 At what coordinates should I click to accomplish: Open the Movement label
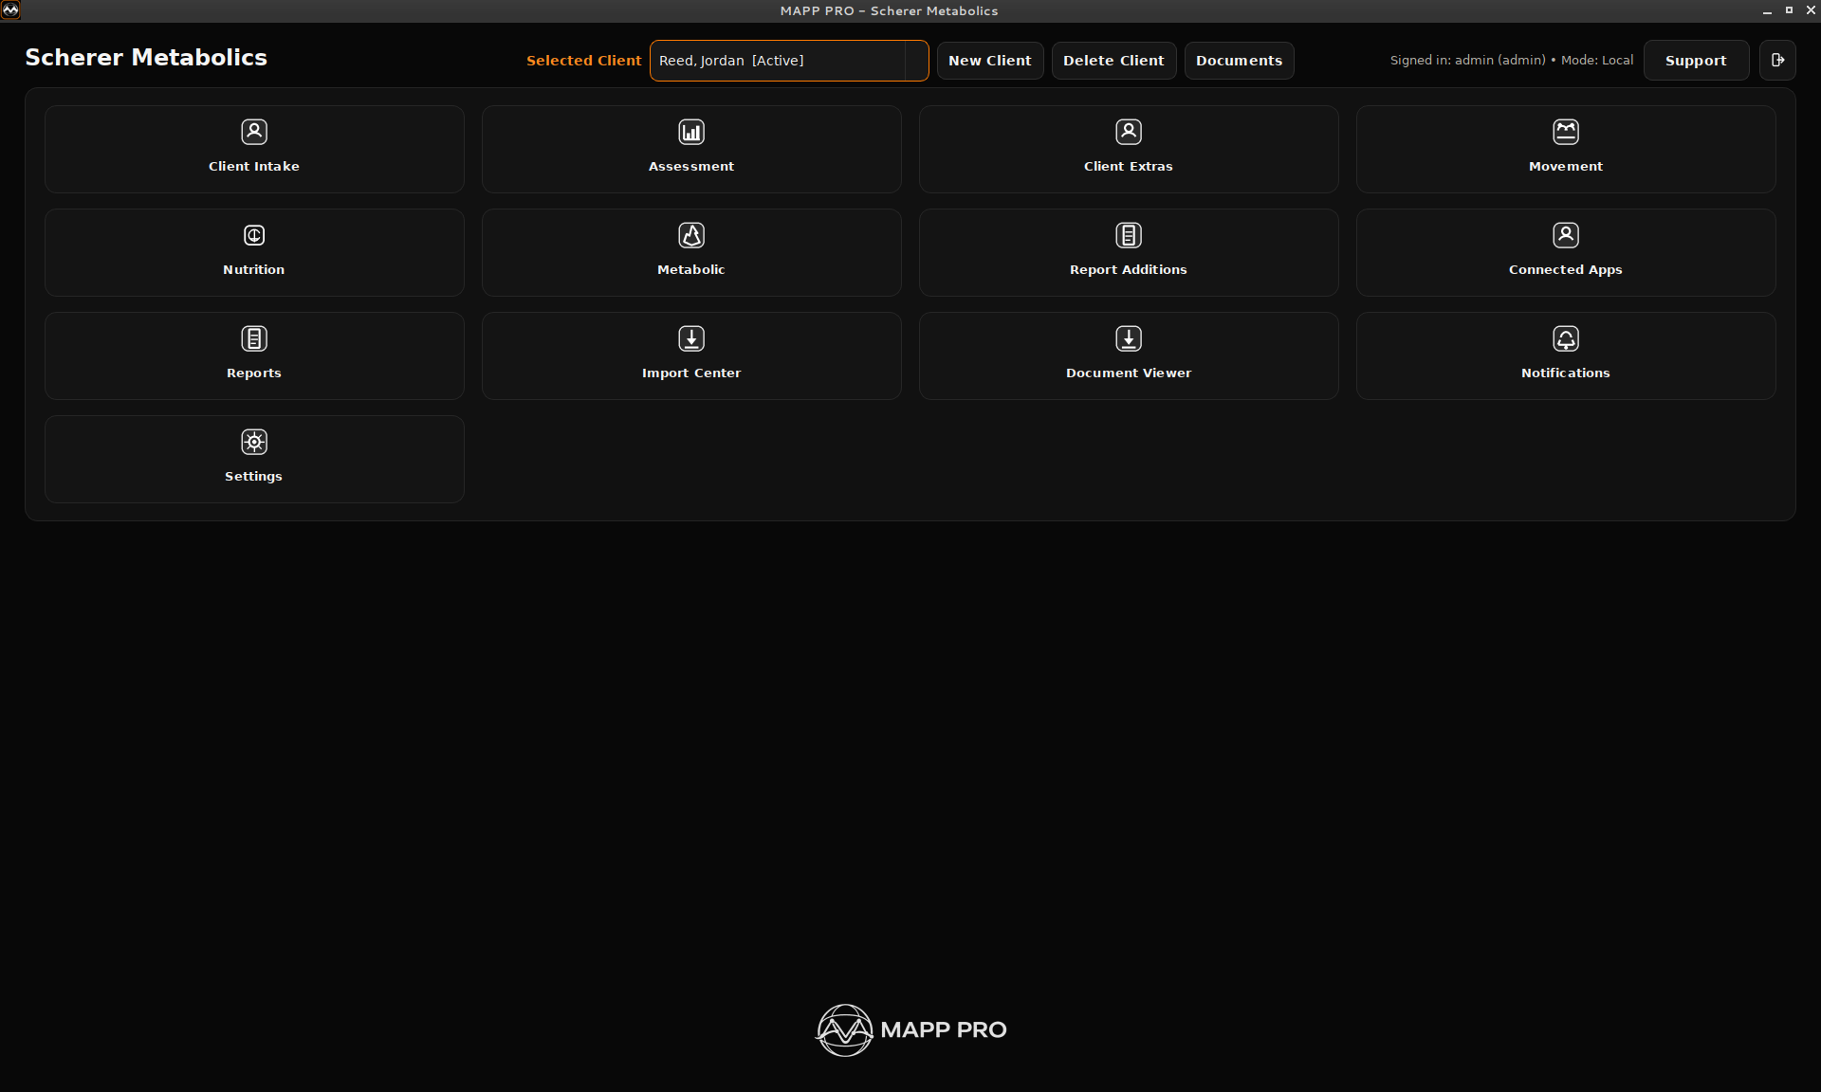[1566, 166]
